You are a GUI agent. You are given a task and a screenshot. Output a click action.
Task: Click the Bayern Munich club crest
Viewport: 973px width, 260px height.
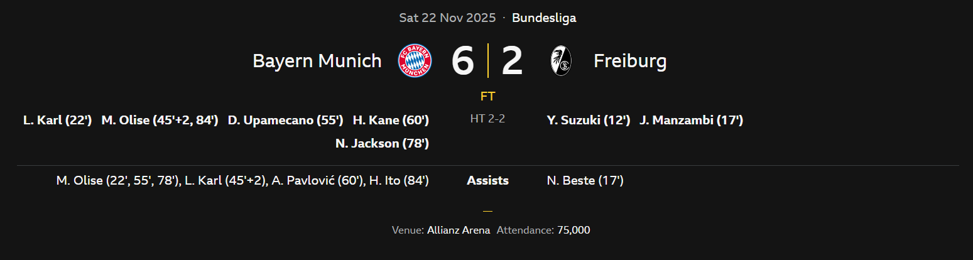point(415,61)
